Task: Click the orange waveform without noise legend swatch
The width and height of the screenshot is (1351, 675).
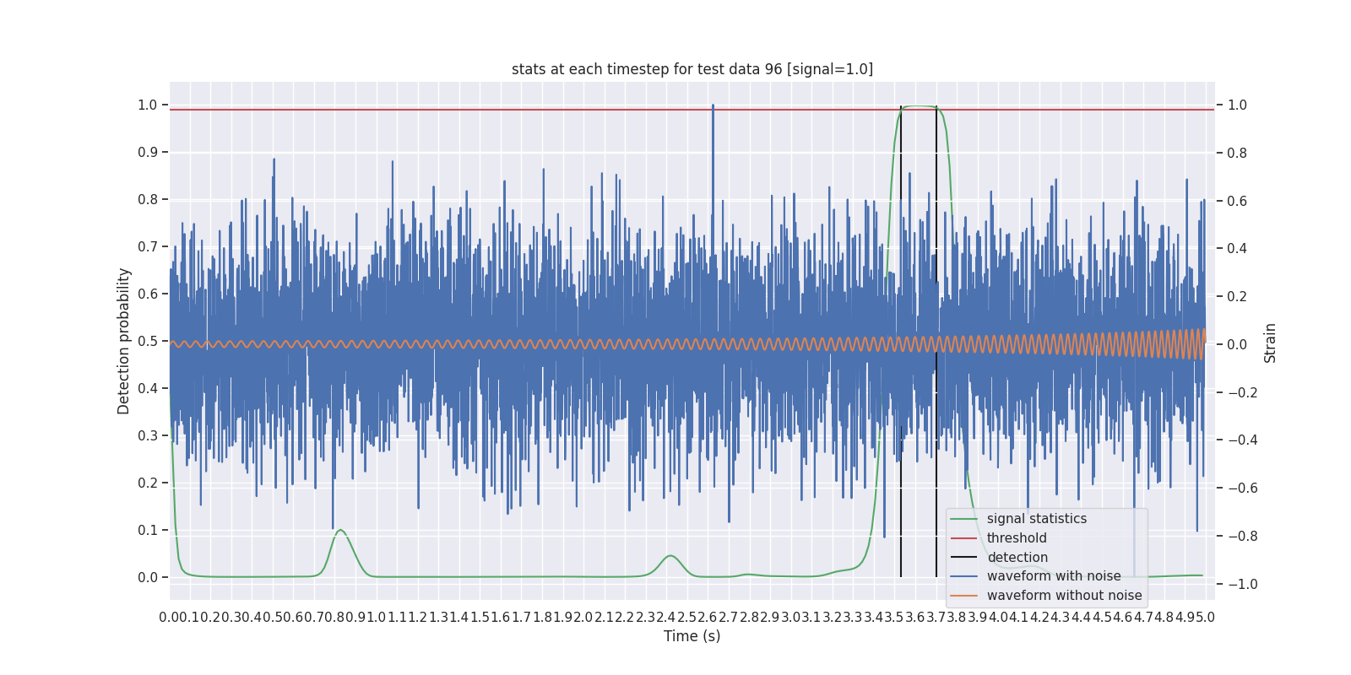Action: (963, 596)
